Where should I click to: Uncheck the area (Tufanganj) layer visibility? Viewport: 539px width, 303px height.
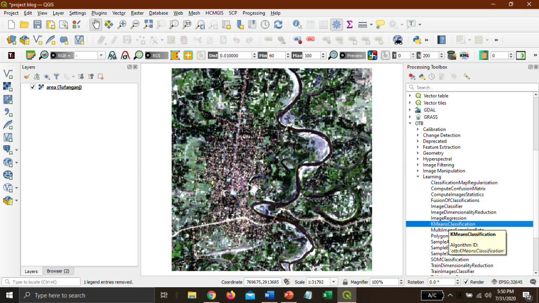click(33, 87)
